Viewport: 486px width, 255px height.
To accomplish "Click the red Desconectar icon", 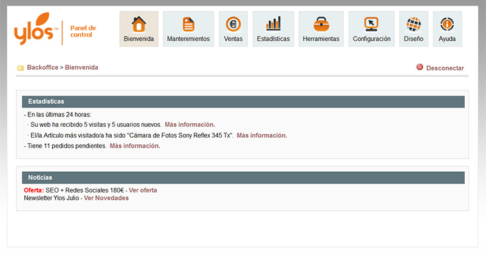I will 420,67.
